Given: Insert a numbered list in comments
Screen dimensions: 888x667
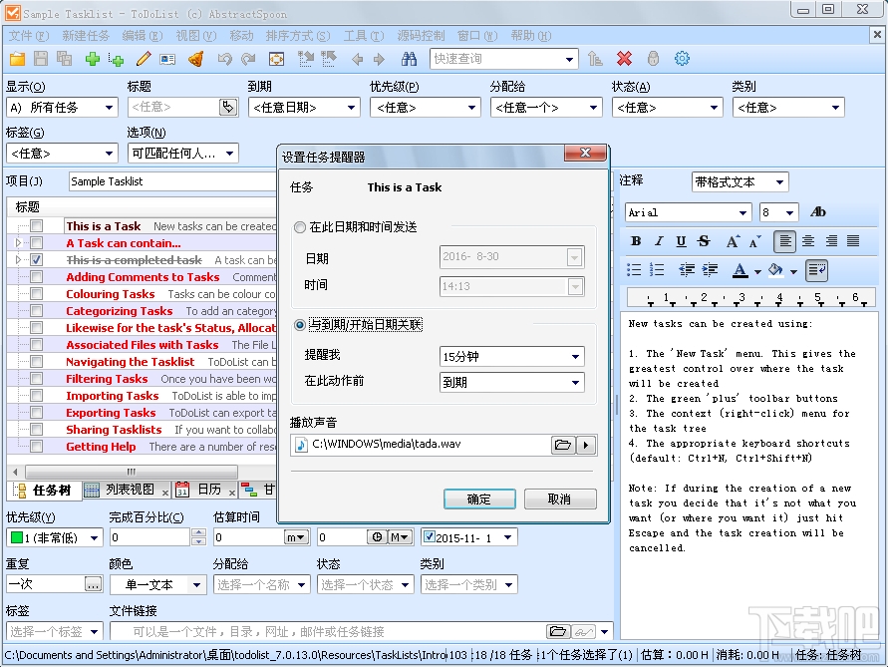Looking at the screenshot, I should [x=657, y=270].
